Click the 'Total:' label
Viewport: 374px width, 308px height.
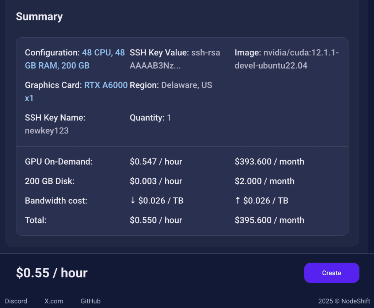[x=35, y=220]
